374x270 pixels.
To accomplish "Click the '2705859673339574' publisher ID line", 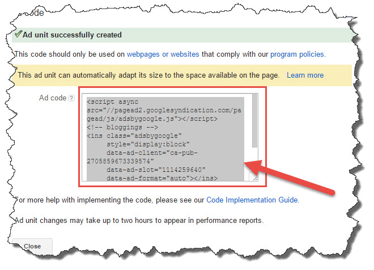I will [x=120, y=161].
